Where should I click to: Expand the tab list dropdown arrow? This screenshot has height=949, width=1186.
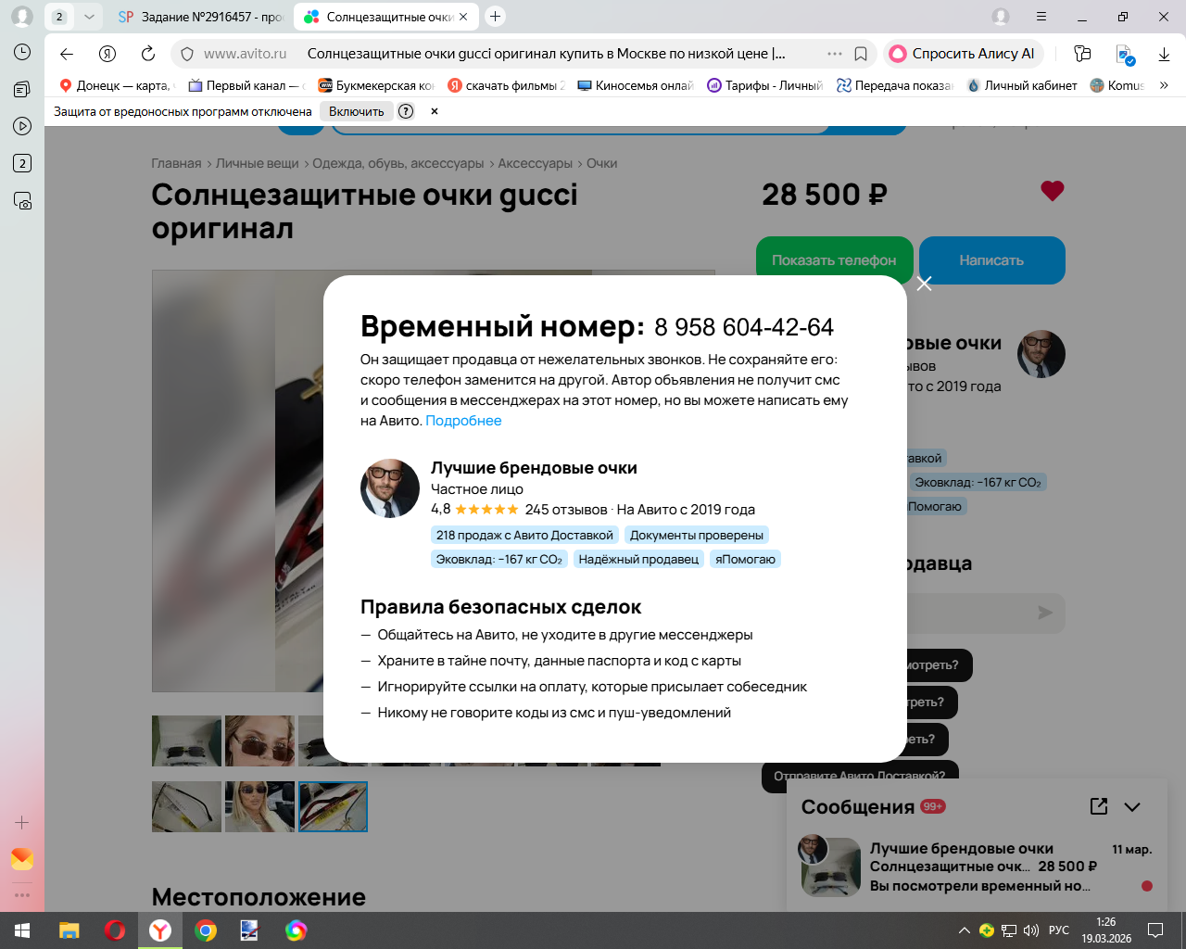tap(89, 17)
